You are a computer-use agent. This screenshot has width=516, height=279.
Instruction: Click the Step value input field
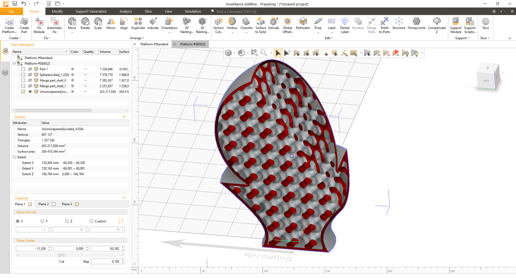pos(106,262)
